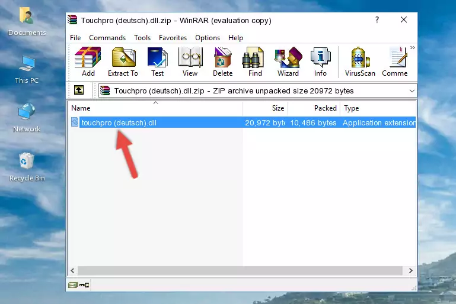The height and width of the screenshot is (304, 456).
Task: Click the drive icon in status bar
Action: [73, 285]
